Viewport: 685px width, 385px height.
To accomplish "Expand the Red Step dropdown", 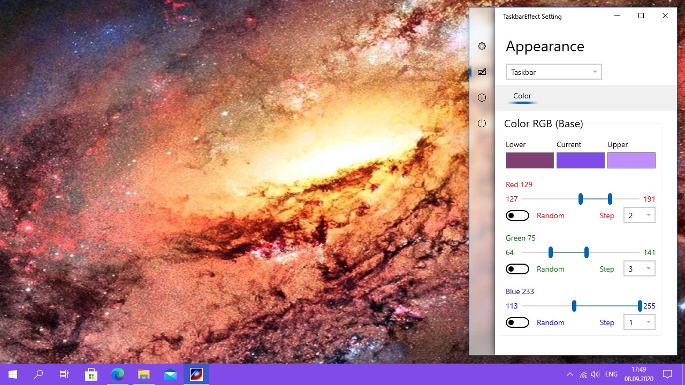I will coord(640,215).
